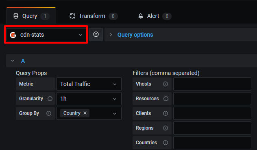Open the cdn-stats data source dropdown

click(x=46, y=35)
